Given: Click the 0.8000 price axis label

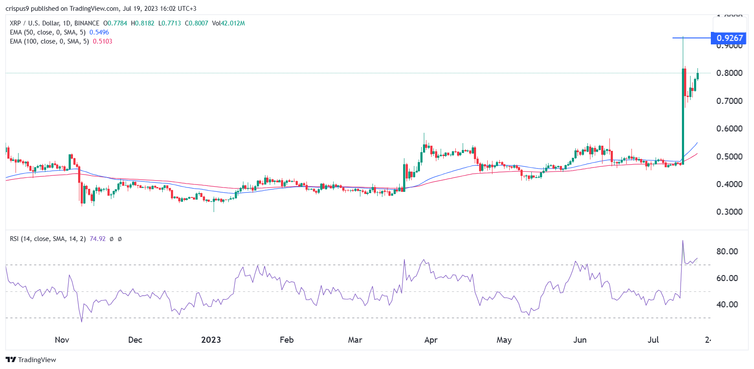Looking at the screenshot, I should (x=729, y=73).
